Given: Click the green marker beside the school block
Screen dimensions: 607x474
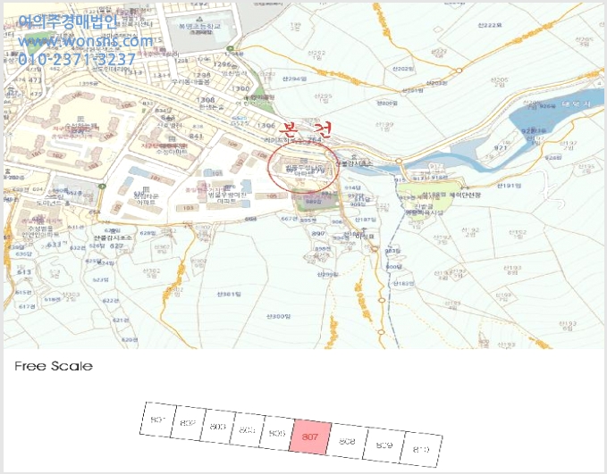Looking at the screenshot, I should click(231, 49).
